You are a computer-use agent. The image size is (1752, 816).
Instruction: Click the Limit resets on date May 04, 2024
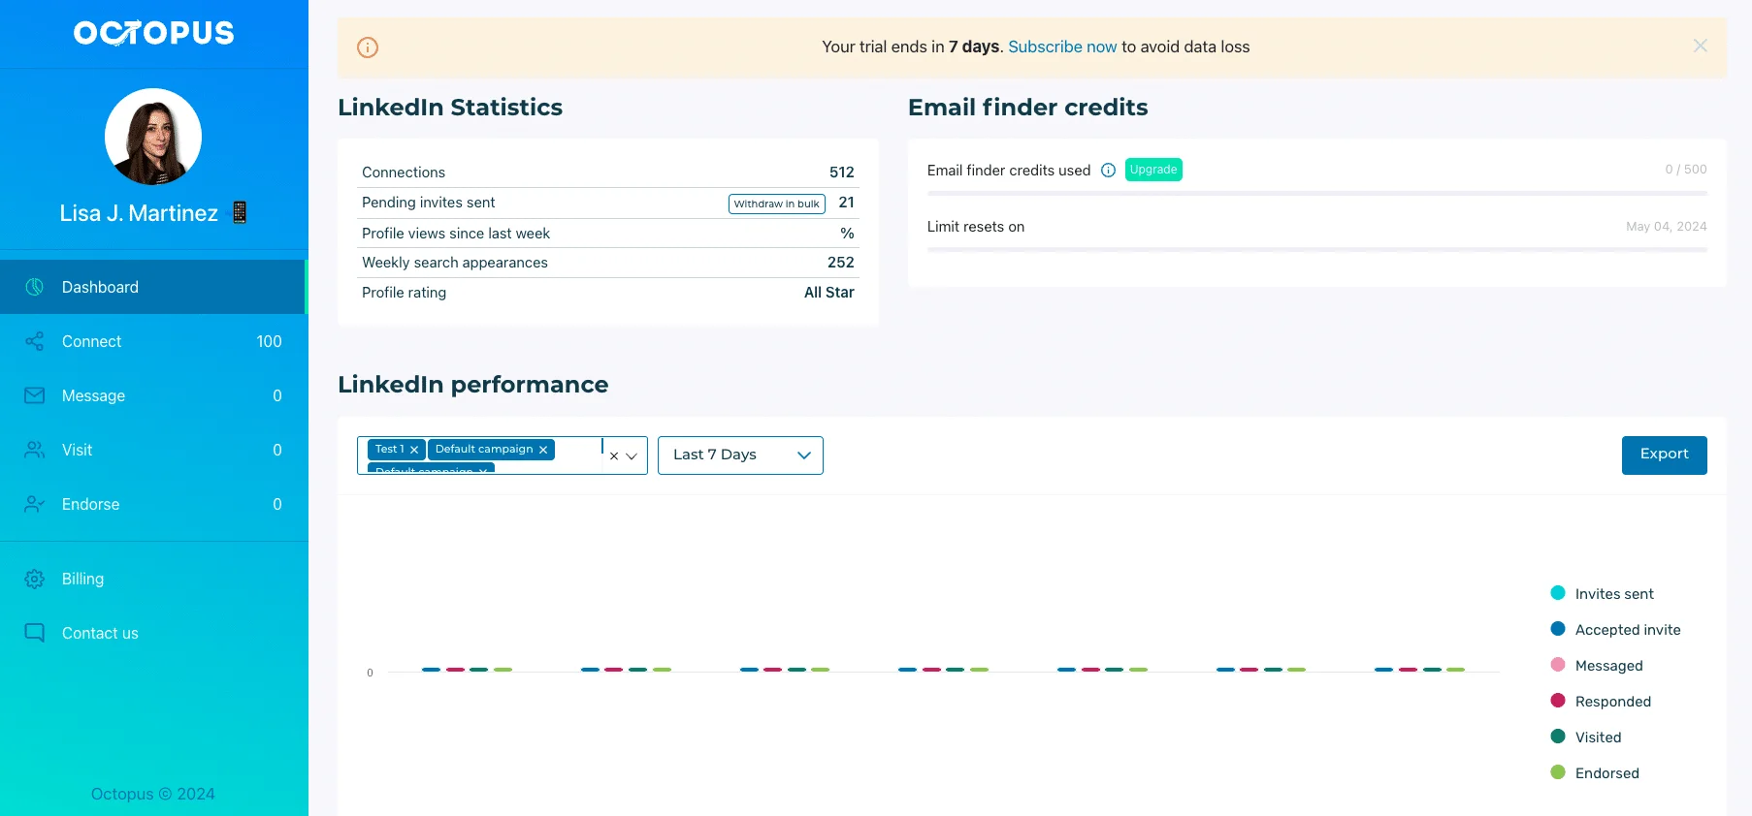click(x=1666, y=227)
